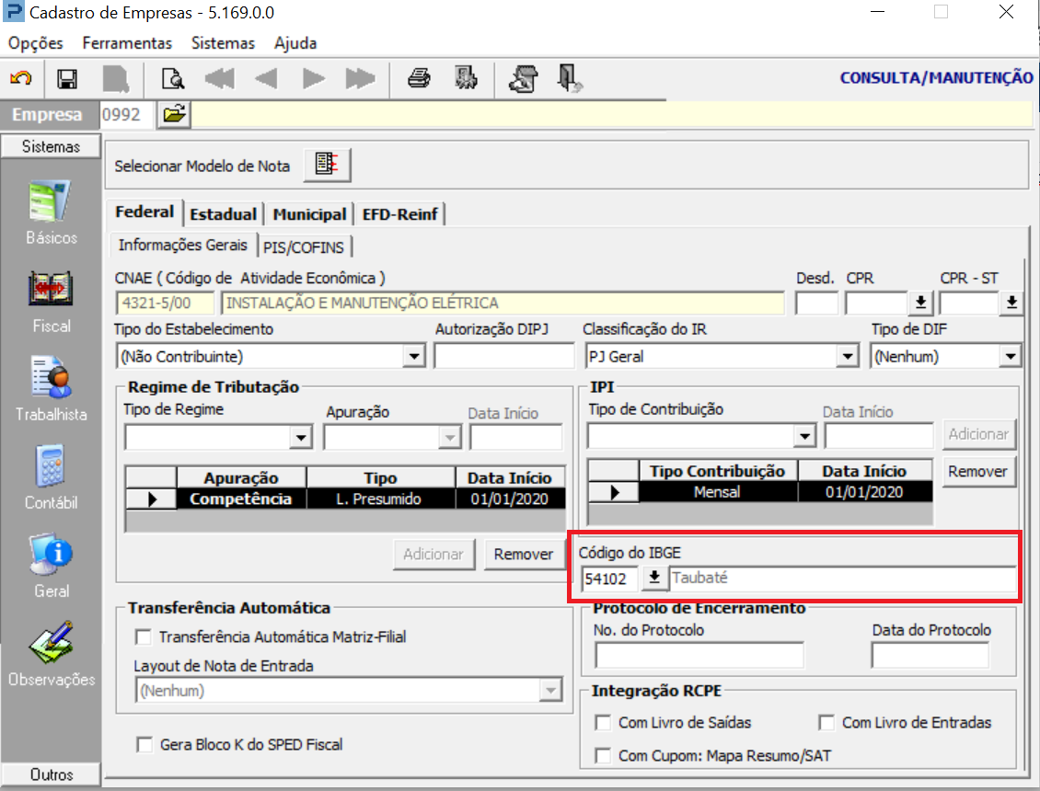Open the PIS/COFINS sub-tab

(x=304, y=247)
